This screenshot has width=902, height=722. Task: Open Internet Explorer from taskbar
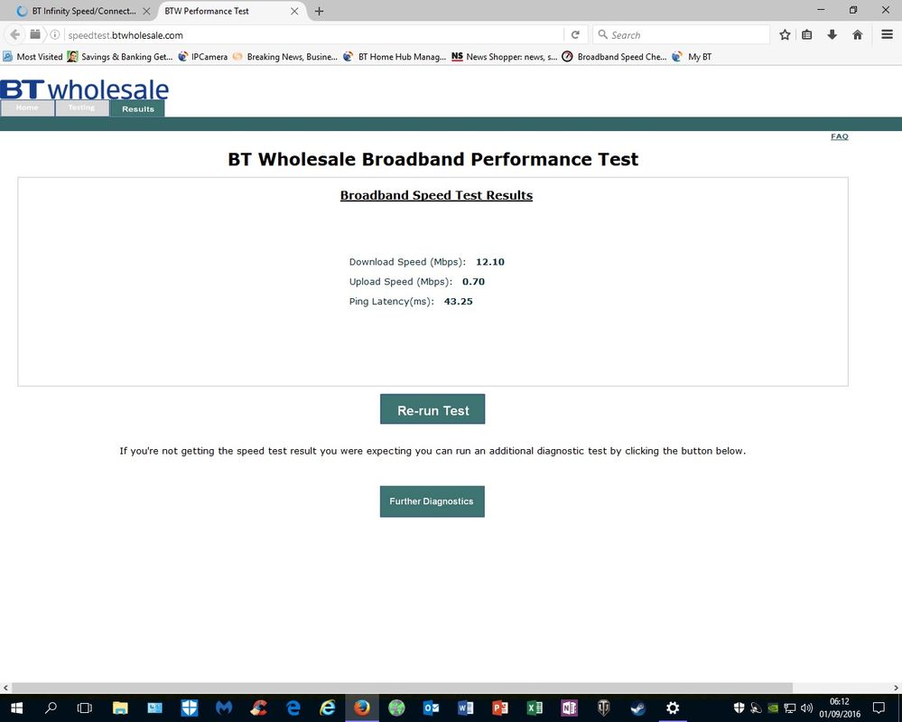pos(328,708)
